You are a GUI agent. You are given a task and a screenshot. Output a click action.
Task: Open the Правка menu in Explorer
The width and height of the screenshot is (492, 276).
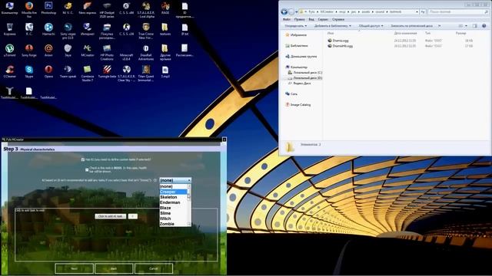point(299,19)
